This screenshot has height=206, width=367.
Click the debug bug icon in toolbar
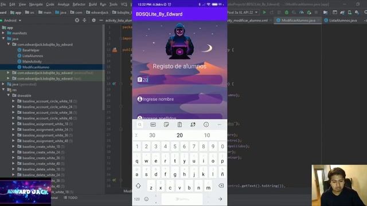[x=287, y=12]
